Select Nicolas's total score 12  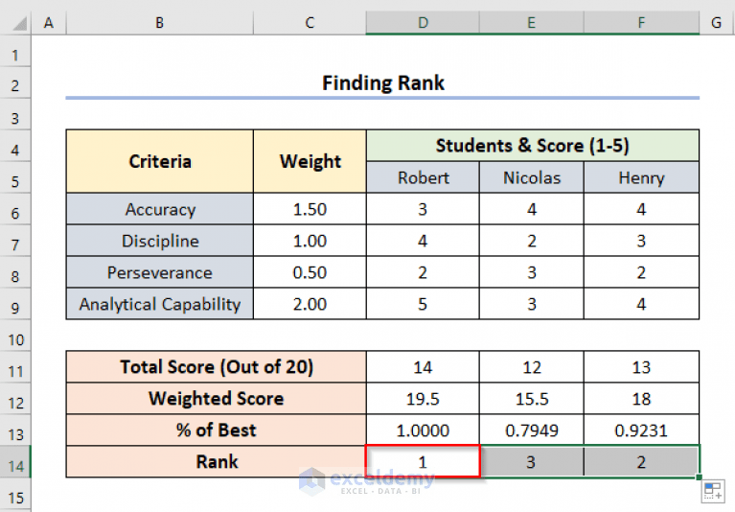(532, 366)
